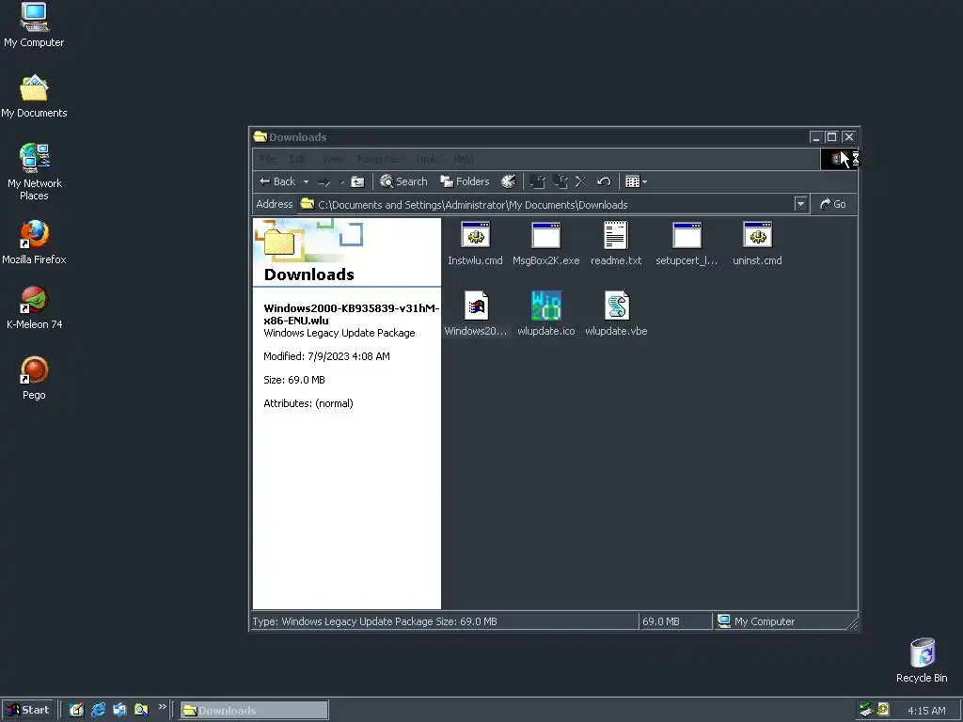Click the Move To toolbar icon
This screenshot has width=963, height=722.
click(537, 181)
